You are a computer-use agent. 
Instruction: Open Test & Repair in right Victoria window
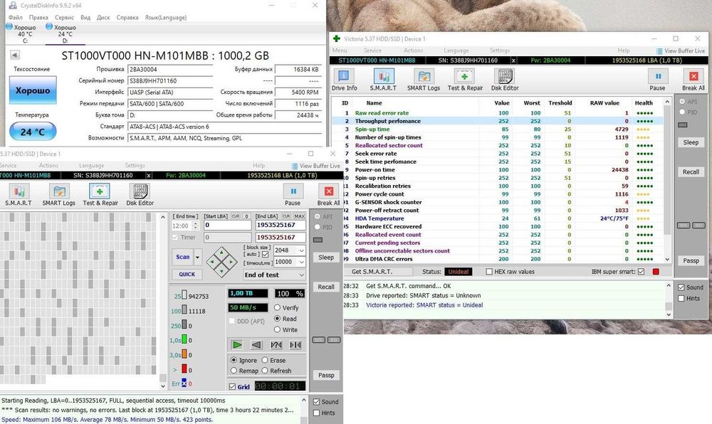click(464, 80)
